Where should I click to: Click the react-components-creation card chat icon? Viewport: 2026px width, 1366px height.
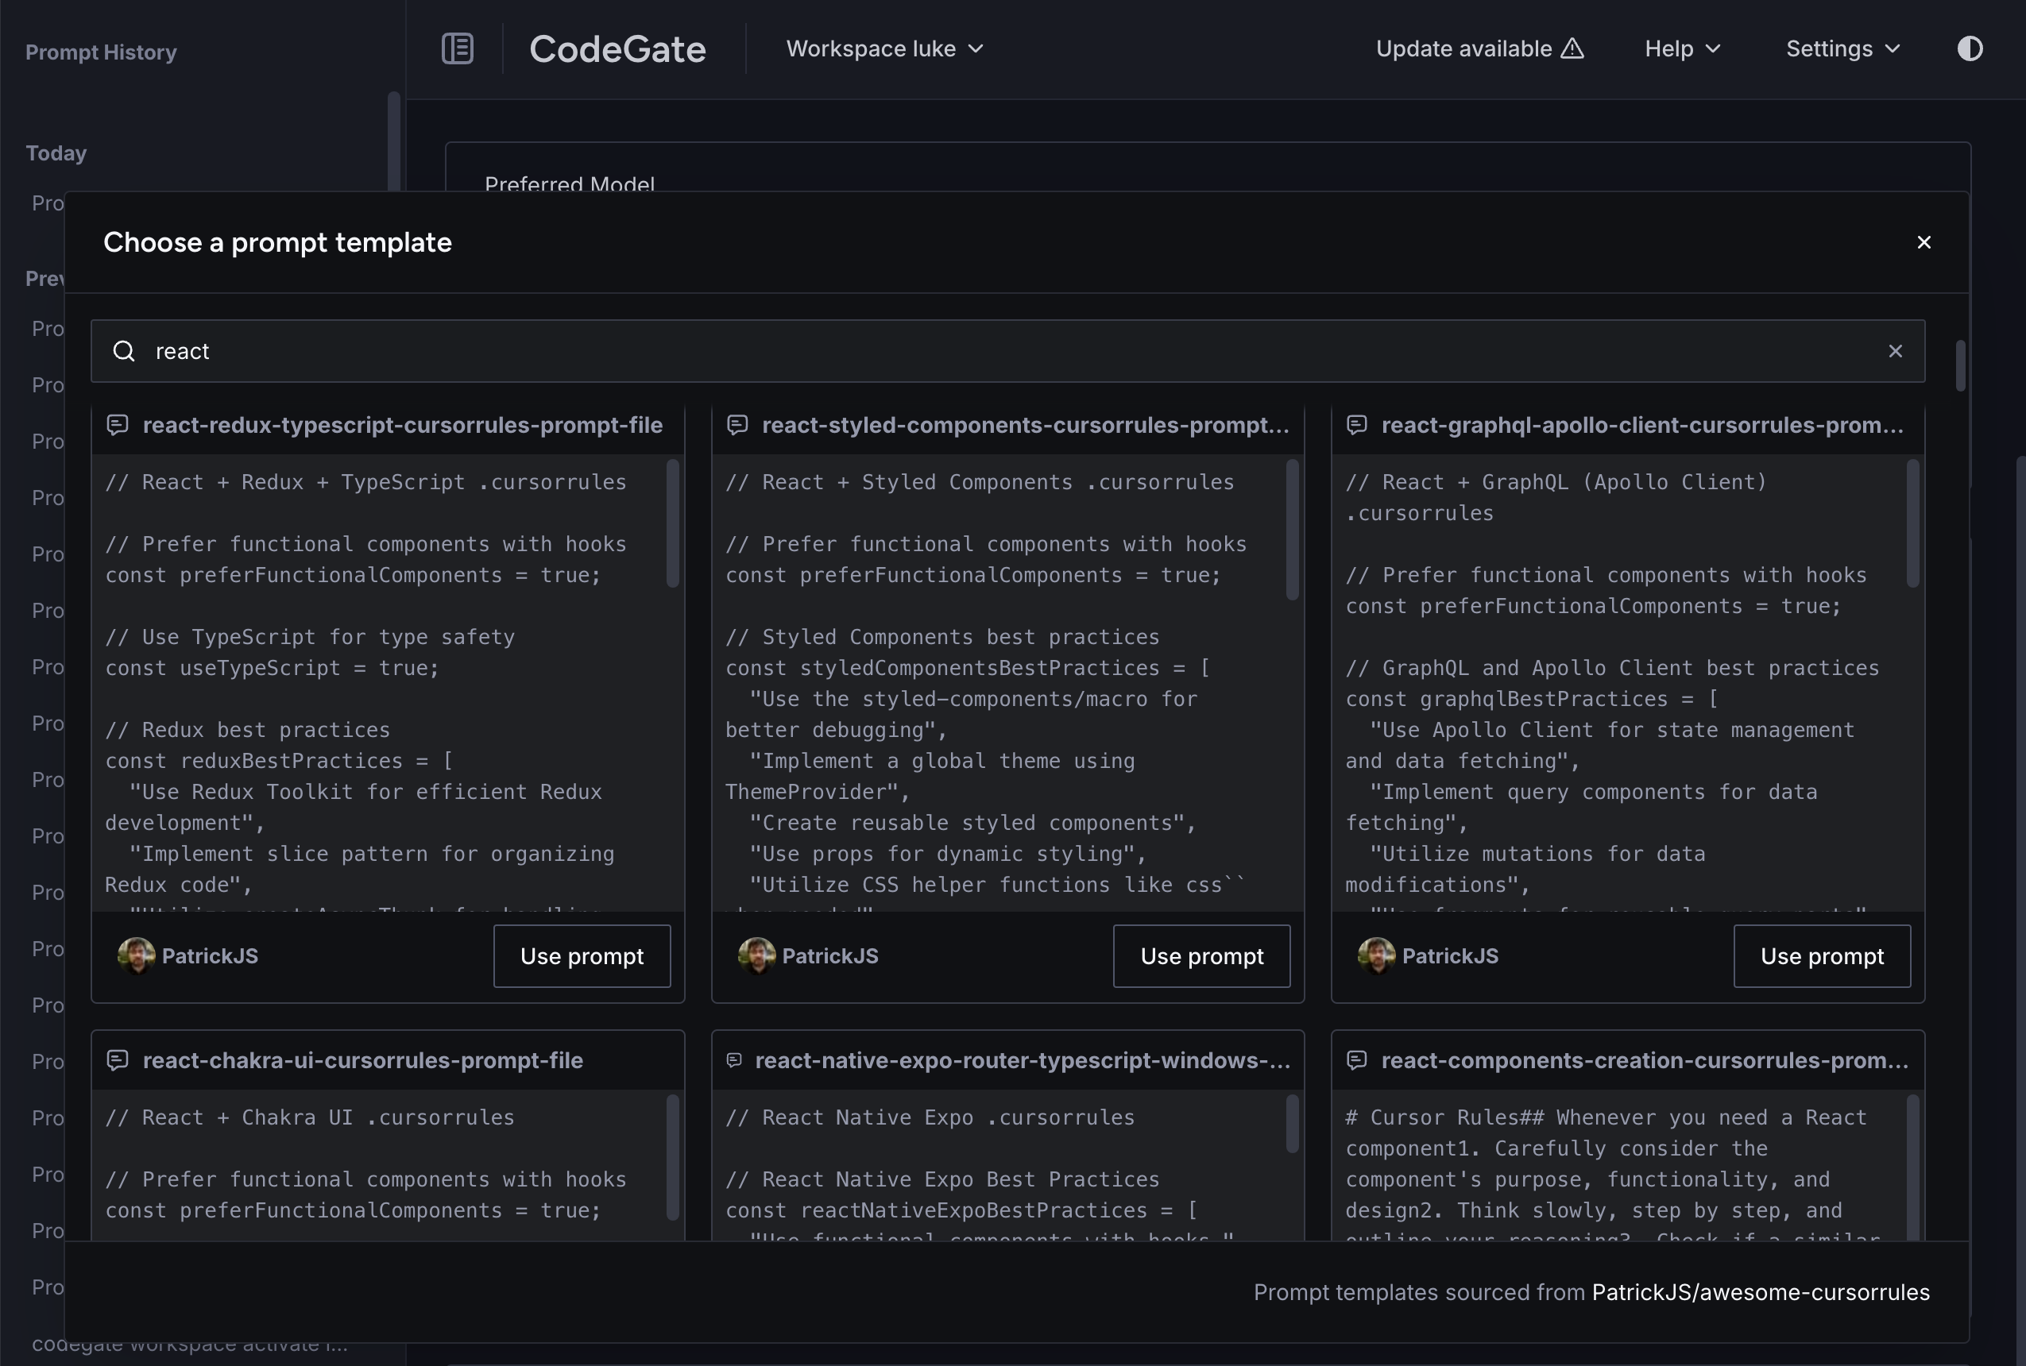[x=1357, y=1060]
